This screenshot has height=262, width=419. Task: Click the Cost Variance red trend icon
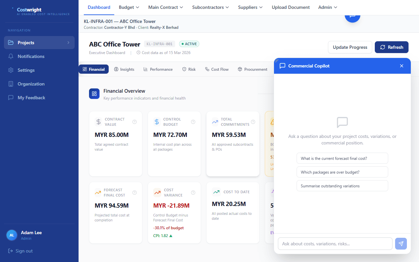coord(157,193)
